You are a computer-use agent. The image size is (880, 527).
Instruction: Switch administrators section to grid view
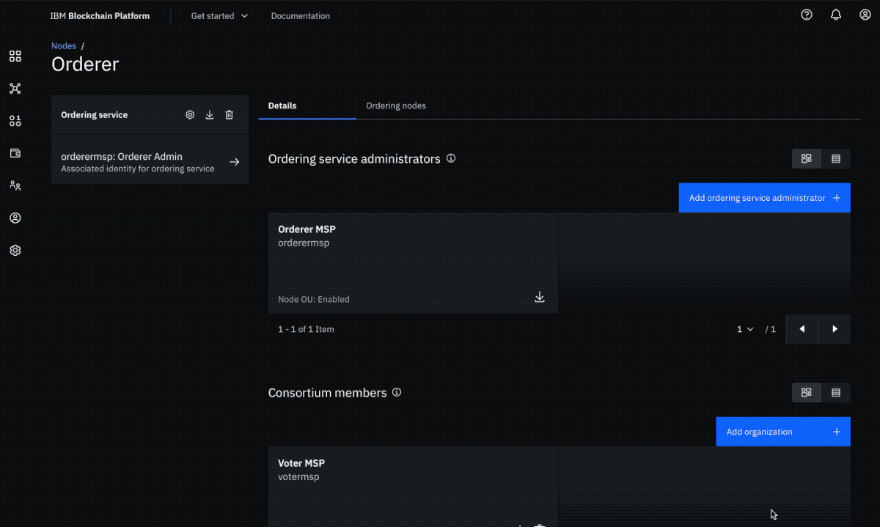pos(807,158)
